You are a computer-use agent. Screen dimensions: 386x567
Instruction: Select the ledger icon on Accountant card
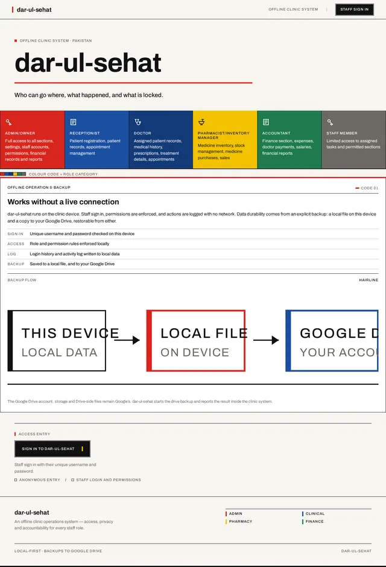(x=265, y=122)
